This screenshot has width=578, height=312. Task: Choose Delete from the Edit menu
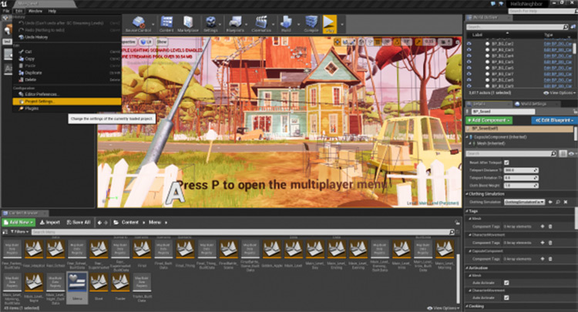[x=31, y=79]
